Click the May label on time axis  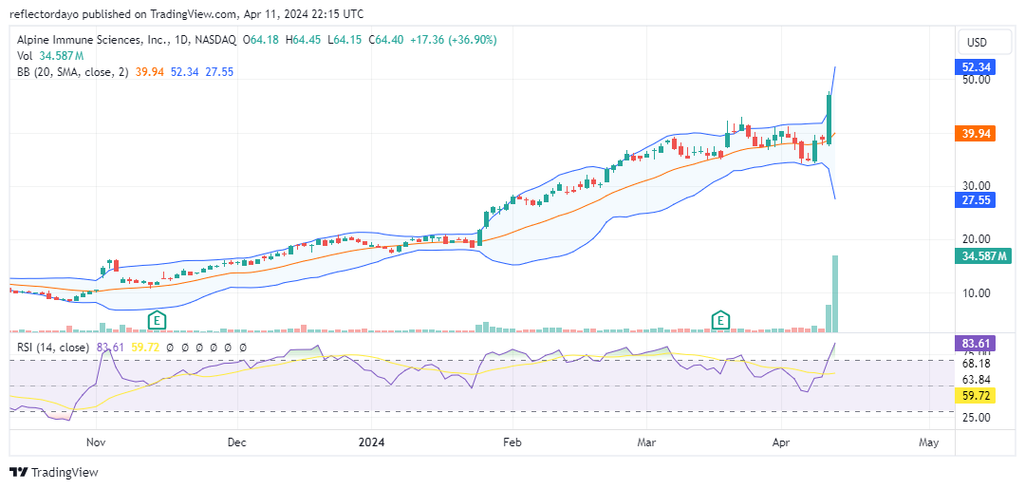pyautogui.click(x=928, y=442)
